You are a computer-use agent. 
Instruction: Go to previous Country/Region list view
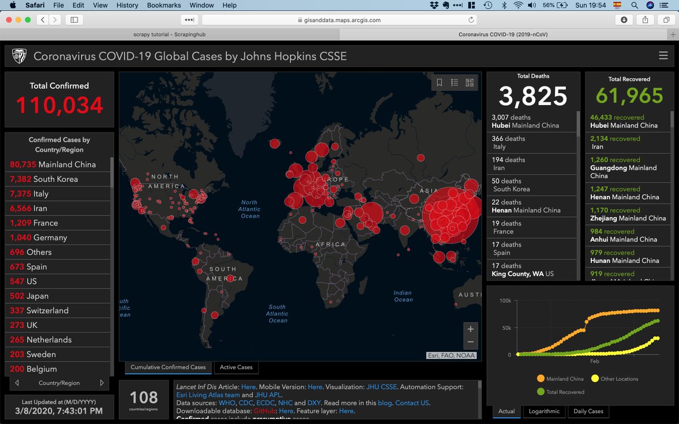(x=16, y=383)
